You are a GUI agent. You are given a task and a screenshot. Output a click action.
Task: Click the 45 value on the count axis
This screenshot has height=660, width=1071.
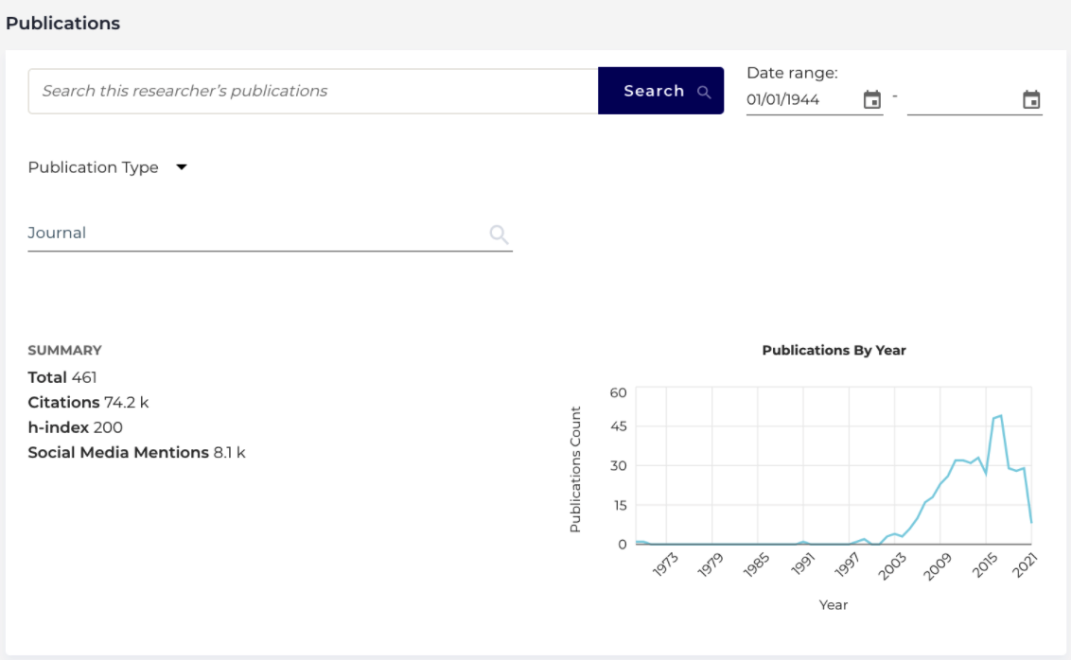coord(618,426)
